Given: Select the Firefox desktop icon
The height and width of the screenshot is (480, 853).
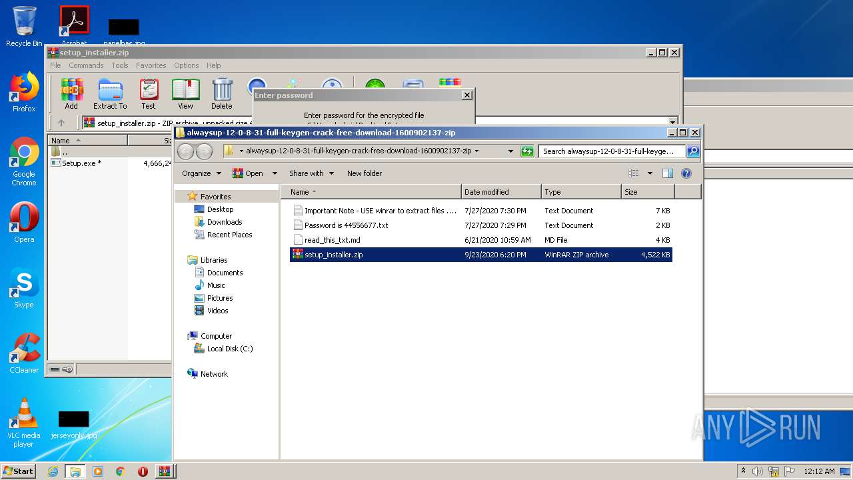Looking at the screenshot, I should pos(24,92).
